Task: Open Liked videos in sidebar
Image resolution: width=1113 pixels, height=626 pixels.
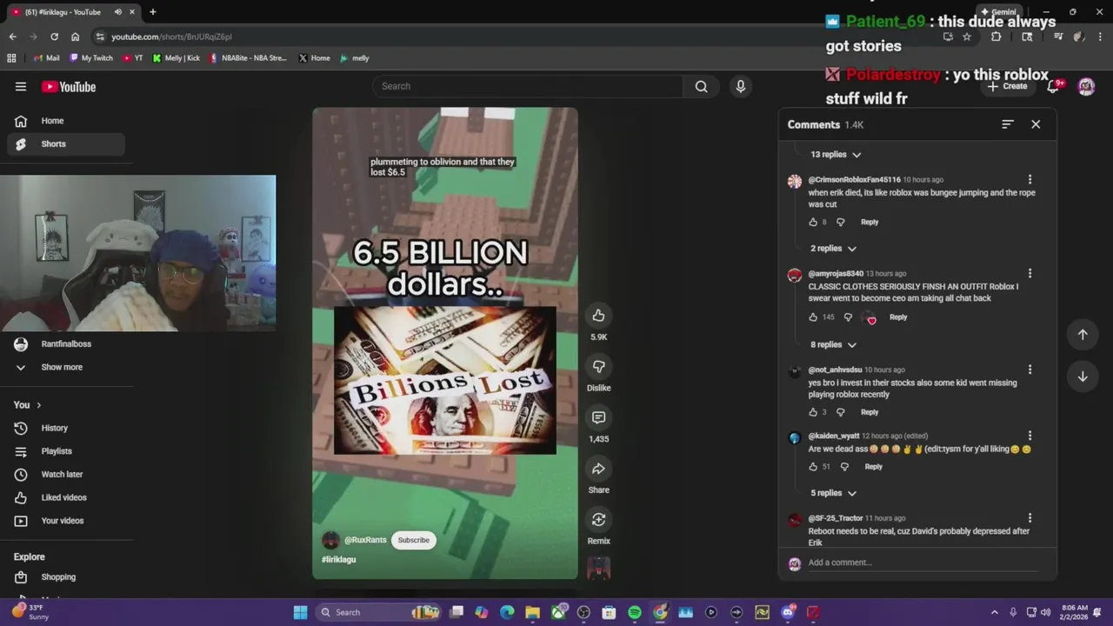Action: [x=66, y=497]
